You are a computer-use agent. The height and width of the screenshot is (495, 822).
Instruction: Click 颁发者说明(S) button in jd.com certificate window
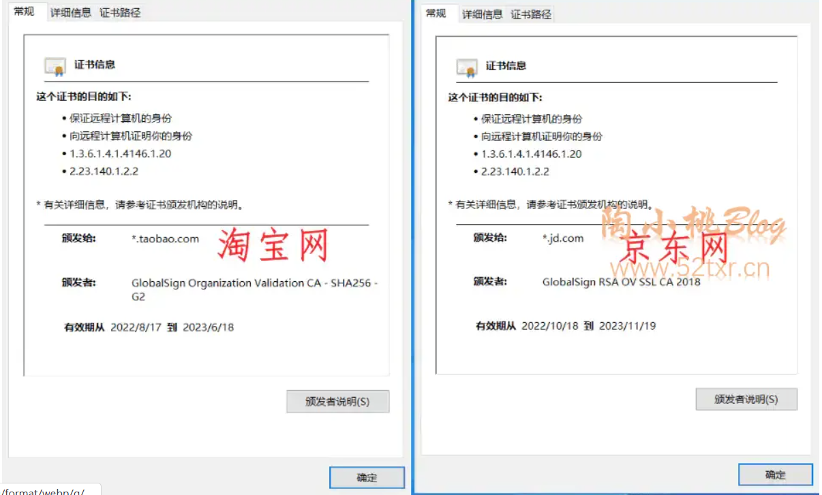[746, 400]
